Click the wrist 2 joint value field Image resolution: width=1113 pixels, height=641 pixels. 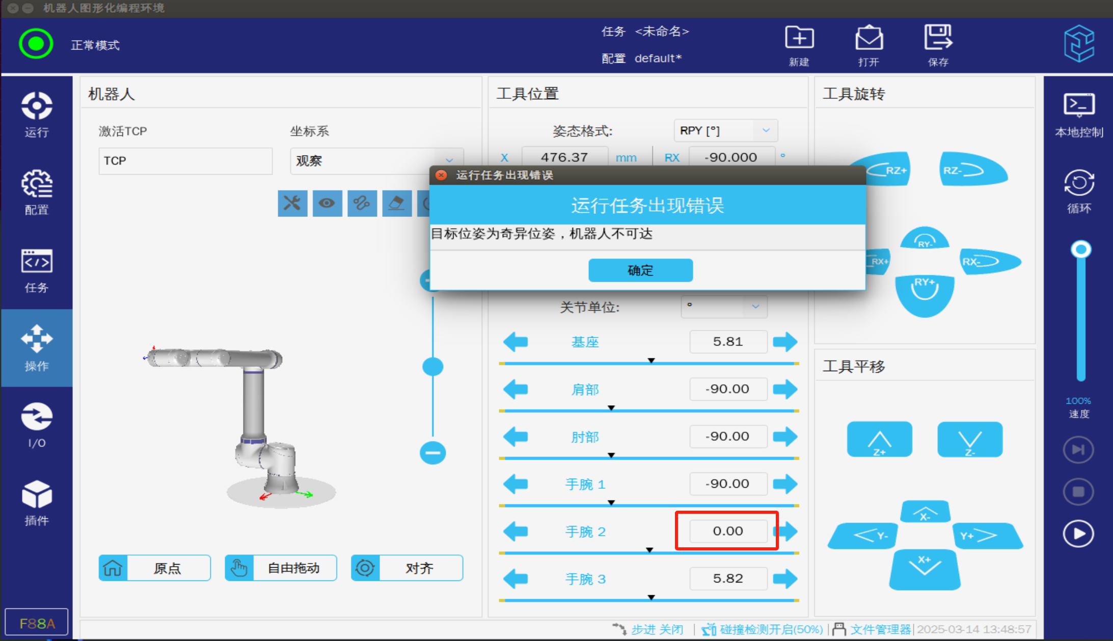728,531
